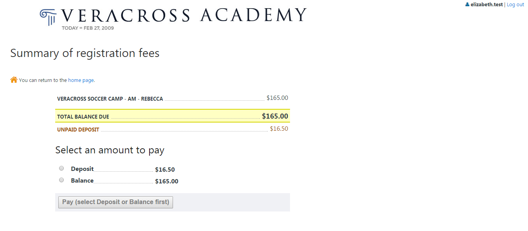This screenshot has height=231, width=528.
Task: Select the Deposit radio button
Action: coord(61,168)
